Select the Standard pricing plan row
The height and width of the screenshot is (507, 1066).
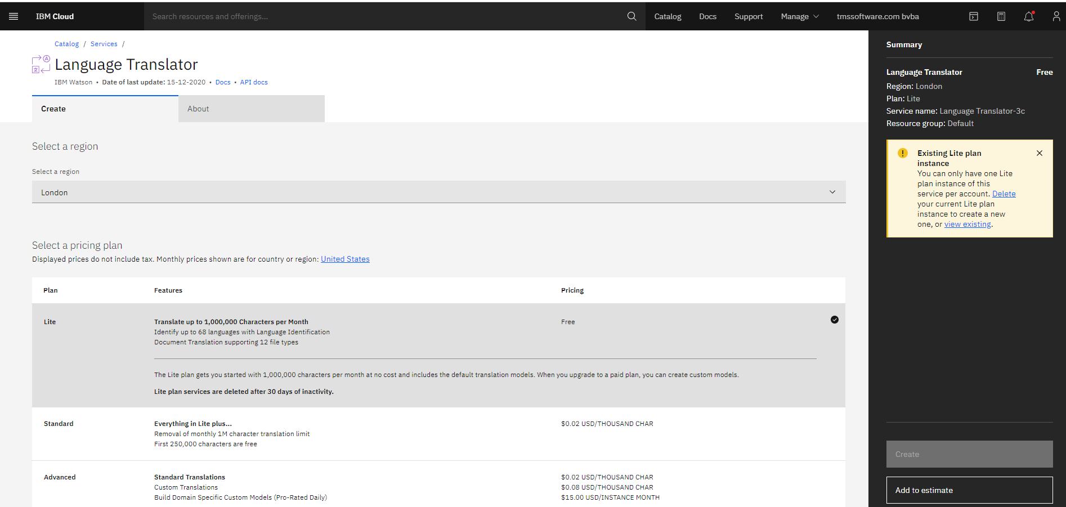438,434
